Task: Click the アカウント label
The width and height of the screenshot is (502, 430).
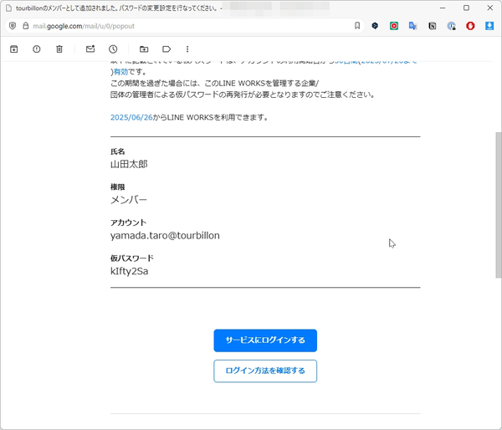Action: 128,223
